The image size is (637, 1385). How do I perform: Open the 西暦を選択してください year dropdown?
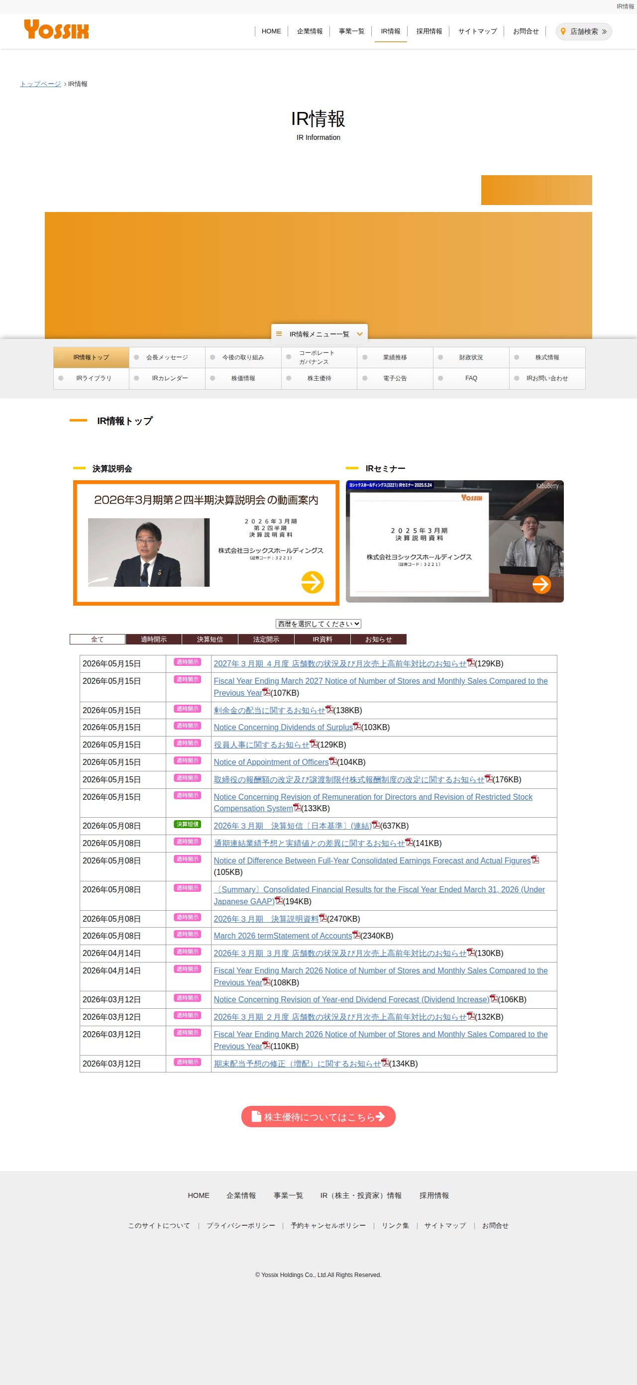(318, 624)
